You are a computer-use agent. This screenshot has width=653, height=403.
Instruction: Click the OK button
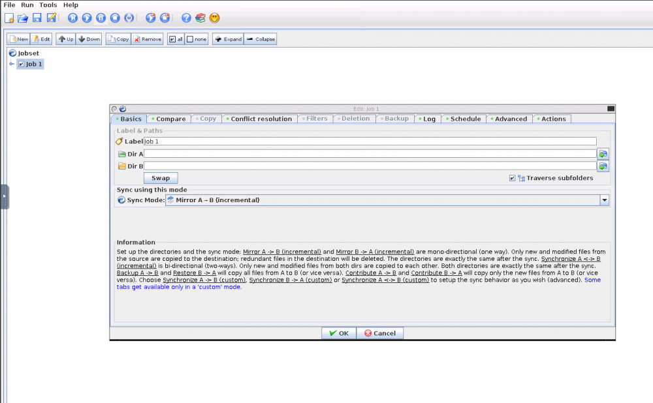pos(338,333)
